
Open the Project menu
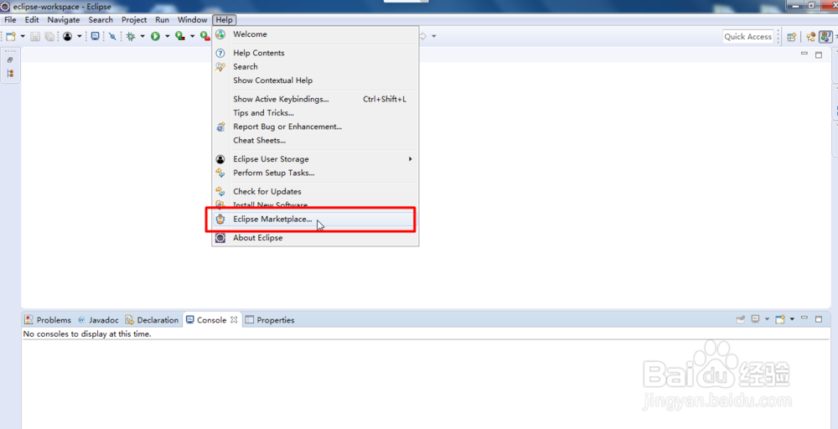coord(134,20)
